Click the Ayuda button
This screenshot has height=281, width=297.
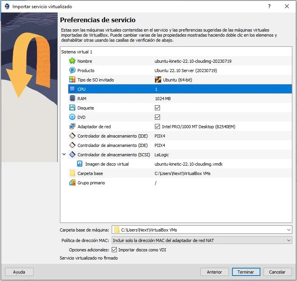tap(19, 272)
